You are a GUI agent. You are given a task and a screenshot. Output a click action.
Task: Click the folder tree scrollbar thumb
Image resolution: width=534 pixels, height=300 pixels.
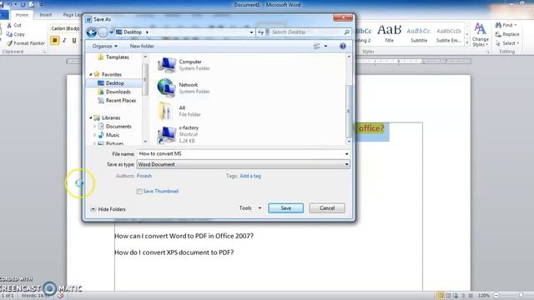[x=145, y=79]
